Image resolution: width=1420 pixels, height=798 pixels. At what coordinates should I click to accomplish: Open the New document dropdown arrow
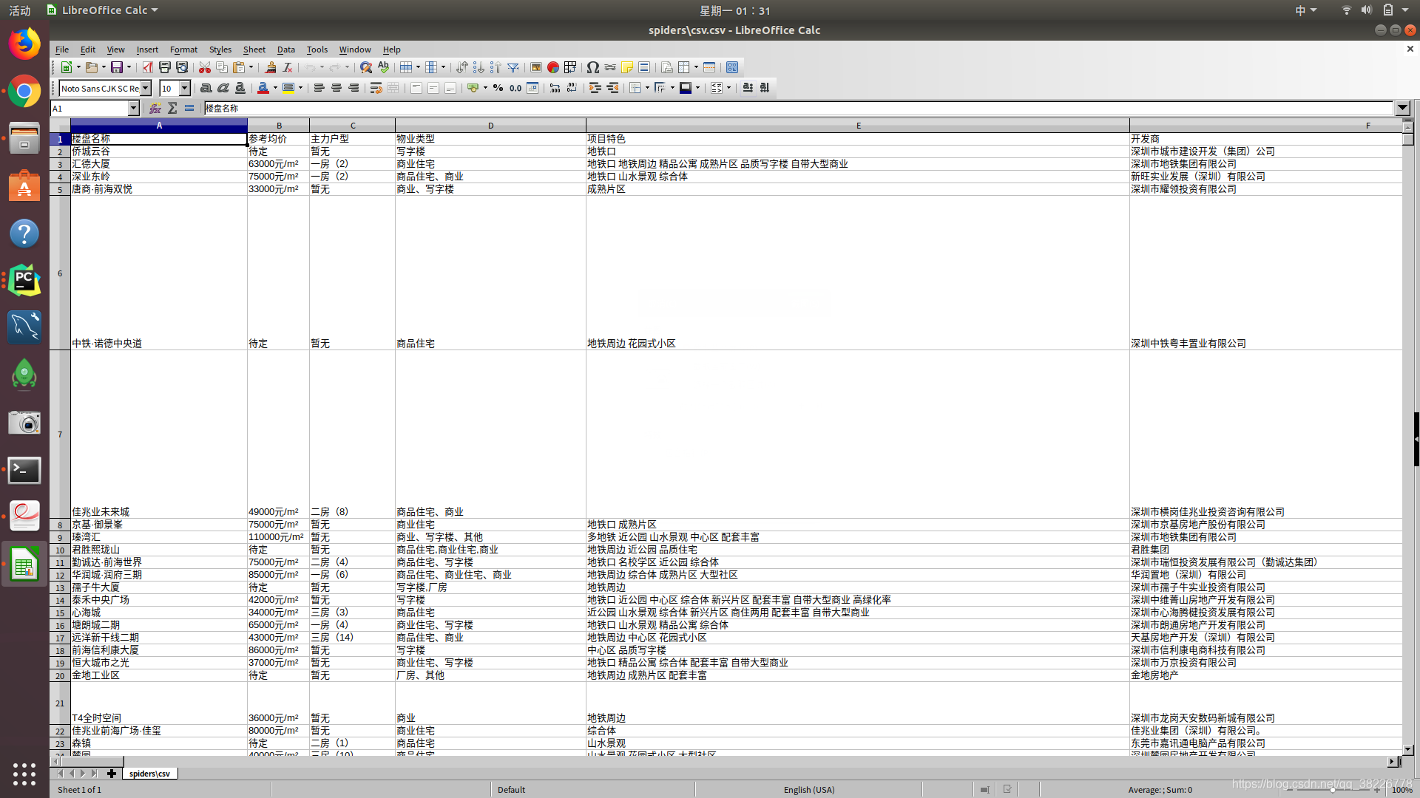(x=78, y=67)
